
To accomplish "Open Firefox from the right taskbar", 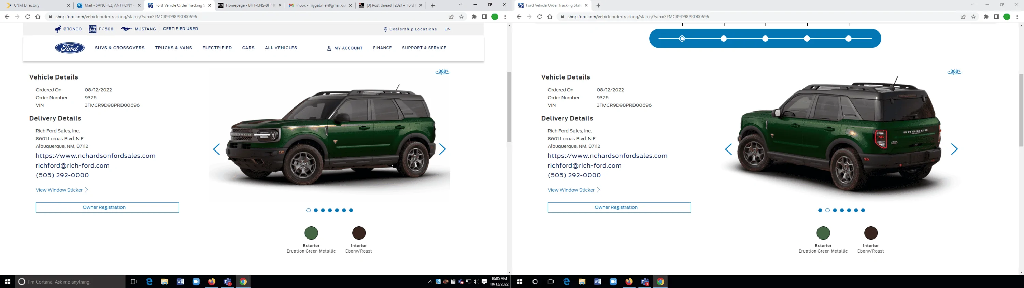I will click(x=629, y=282).
